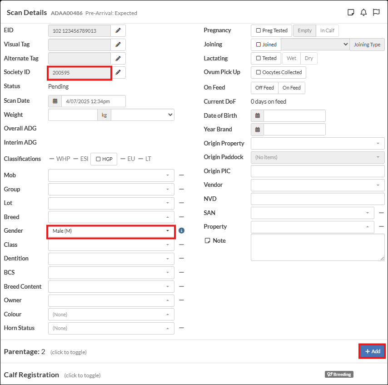Toggle the Preg Tested checkbox
This screenshot has height=385, width=388.
272,30
